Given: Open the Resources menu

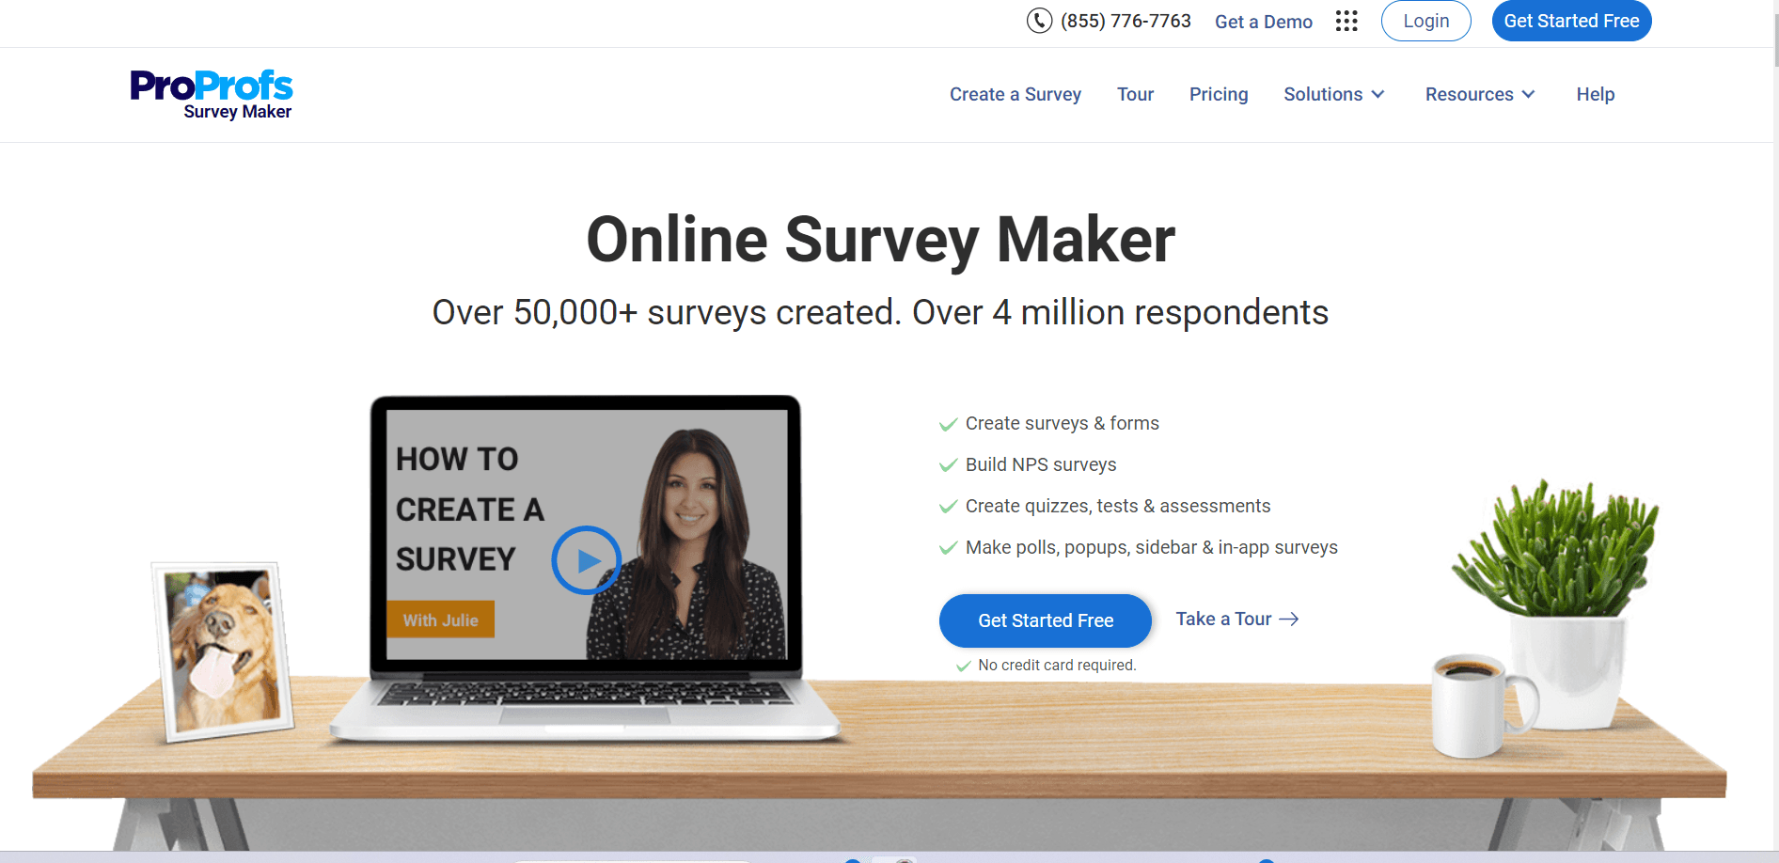Looking at the screenshot, I should tap(1480, 94).
